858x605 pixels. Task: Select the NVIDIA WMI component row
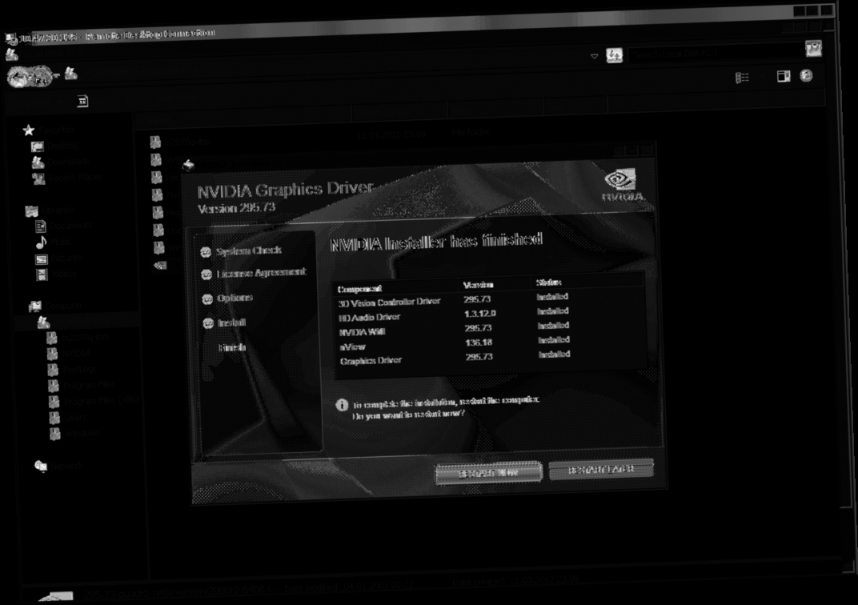click(x=491, y=329)
